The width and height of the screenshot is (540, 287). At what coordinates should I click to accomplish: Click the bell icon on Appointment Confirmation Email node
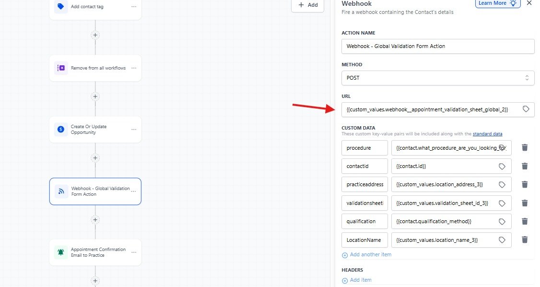pos(61,252)
